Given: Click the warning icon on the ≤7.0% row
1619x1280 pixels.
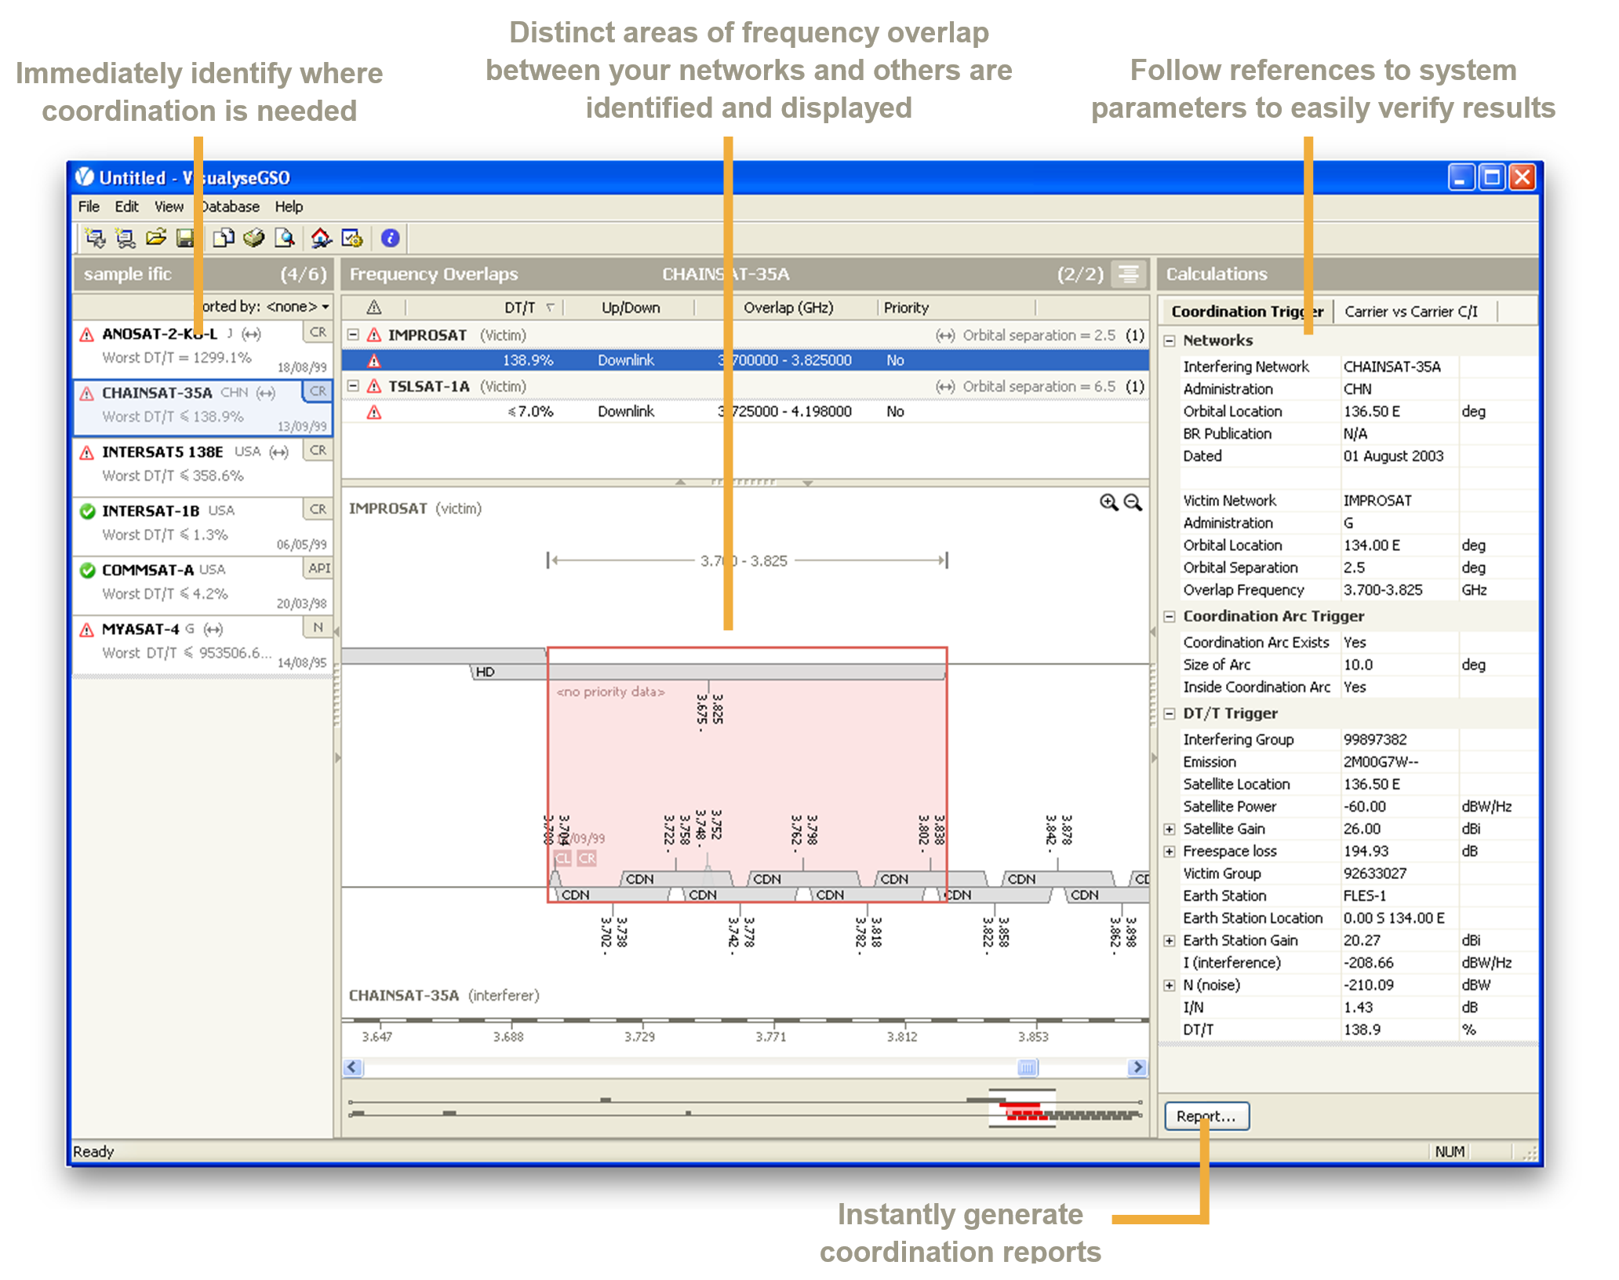Looking at the screenshot, I should [374, 412].
